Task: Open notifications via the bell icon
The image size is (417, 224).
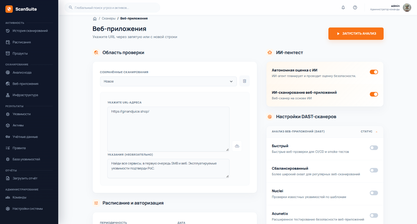Action: (x=343, y=7)
